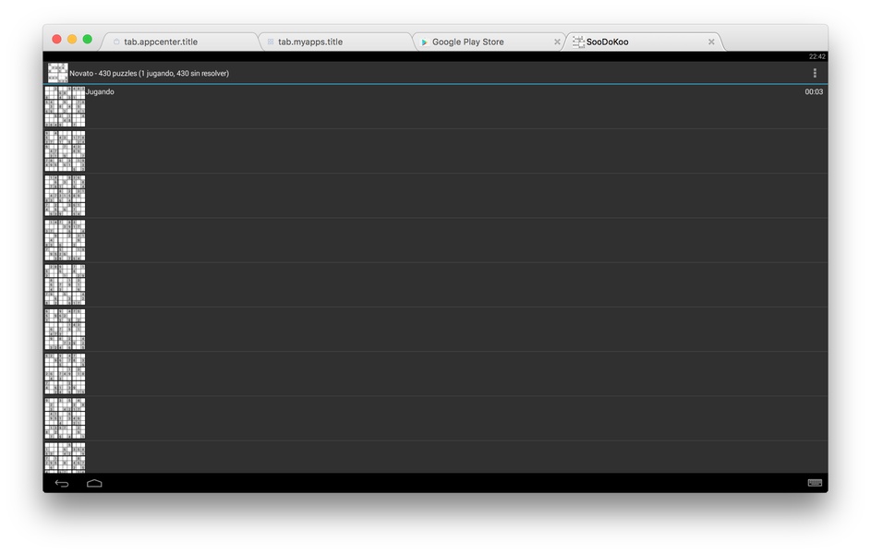Image resolution: width=871 pixels, height=554 pixels.
Task: Click the Android back arrow button
Action: [62, 484]
